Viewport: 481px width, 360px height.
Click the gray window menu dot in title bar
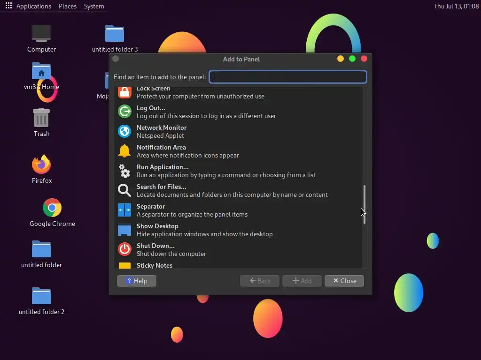(116, 59)
